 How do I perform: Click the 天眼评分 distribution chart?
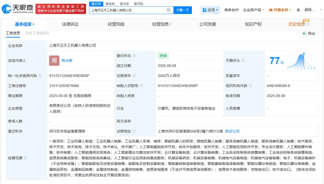coord(301,61)
